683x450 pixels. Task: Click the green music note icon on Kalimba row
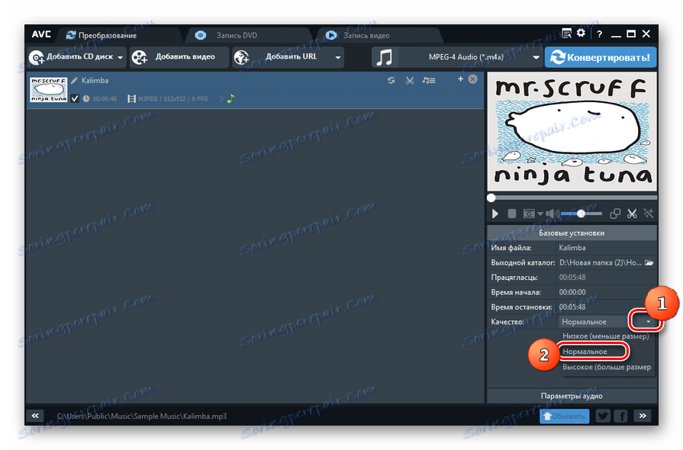point(231,99)
